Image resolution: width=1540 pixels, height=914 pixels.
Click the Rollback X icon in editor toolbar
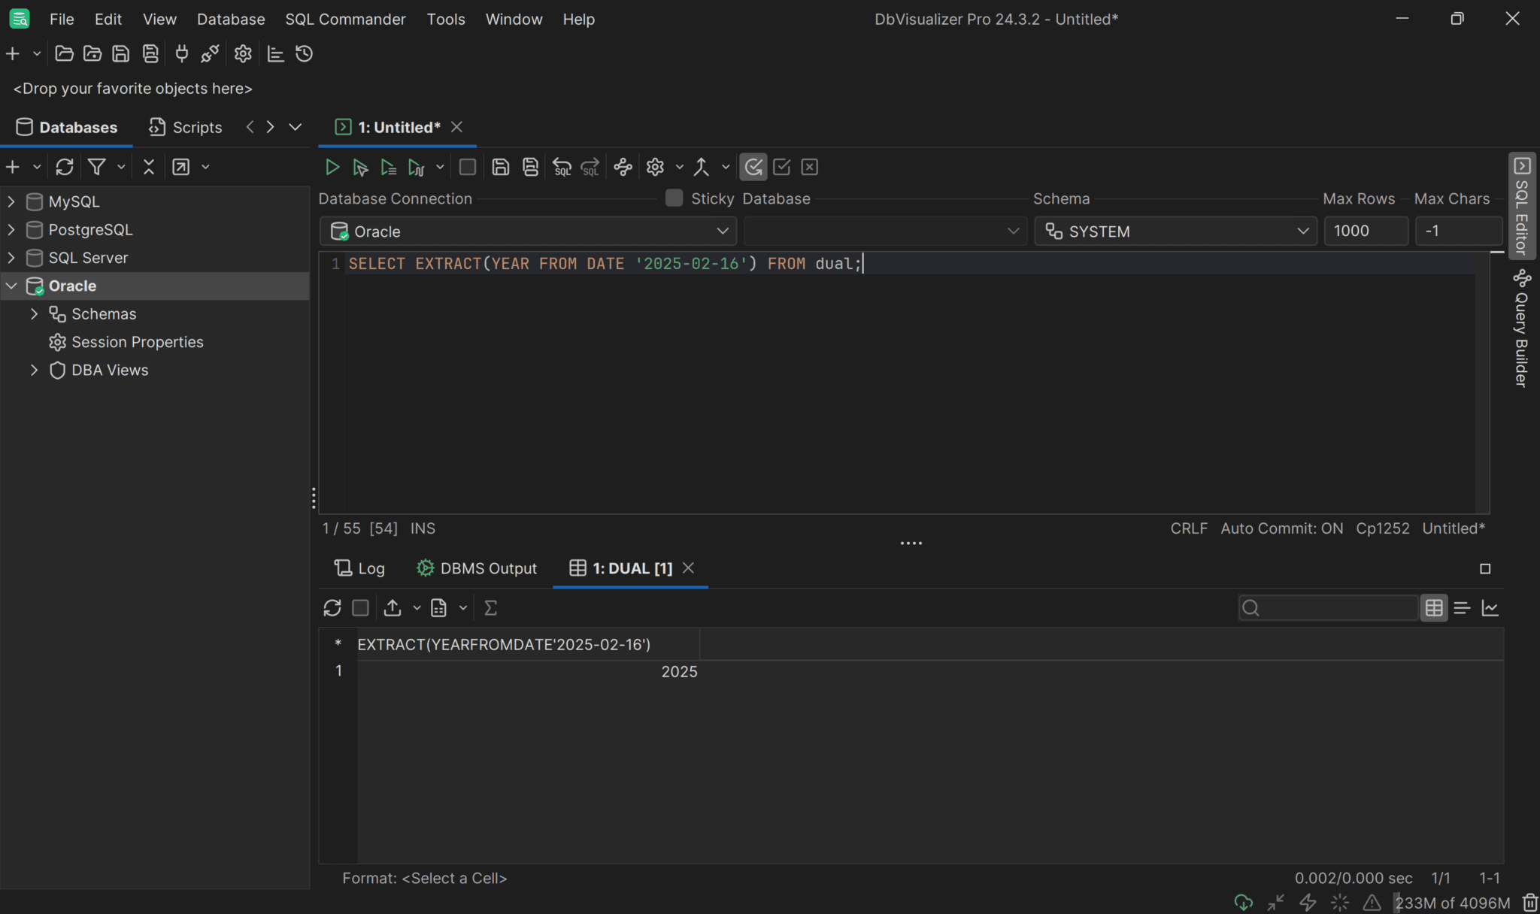[809, 167]
